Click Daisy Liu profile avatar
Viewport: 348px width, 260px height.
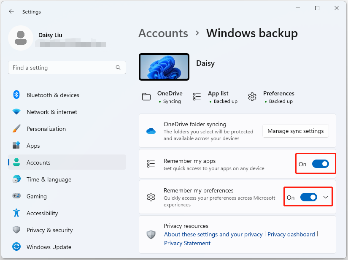click(21, 38)
